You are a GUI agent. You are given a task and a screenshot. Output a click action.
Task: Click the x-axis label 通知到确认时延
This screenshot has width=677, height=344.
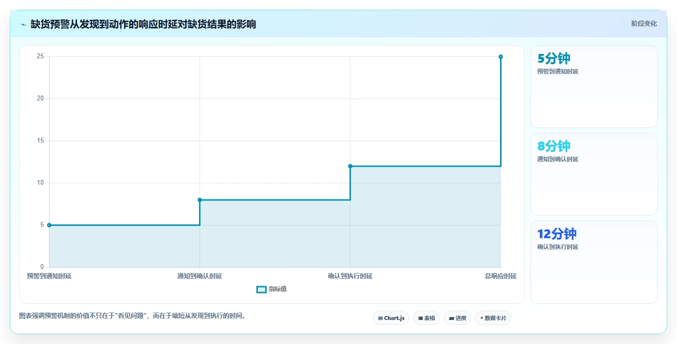tap(200, 276)
